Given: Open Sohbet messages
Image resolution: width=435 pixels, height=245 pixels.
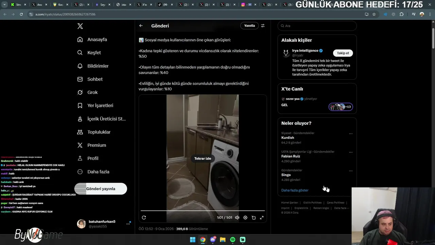Looking at the screenshot, I should click(90, 79).
